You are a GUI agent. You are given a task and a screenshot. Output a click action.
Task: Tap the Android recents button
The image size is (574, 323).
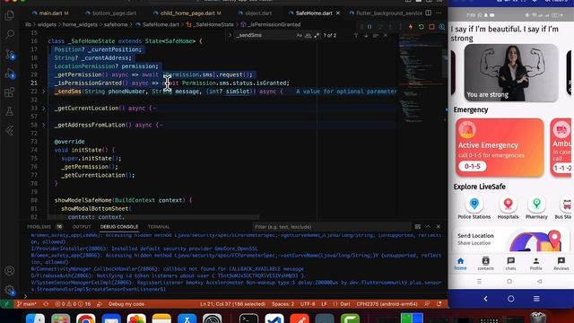click(536, 299)
